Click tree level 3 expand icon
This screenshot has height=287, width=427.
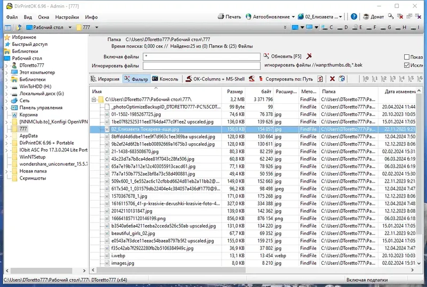point(393,79)
